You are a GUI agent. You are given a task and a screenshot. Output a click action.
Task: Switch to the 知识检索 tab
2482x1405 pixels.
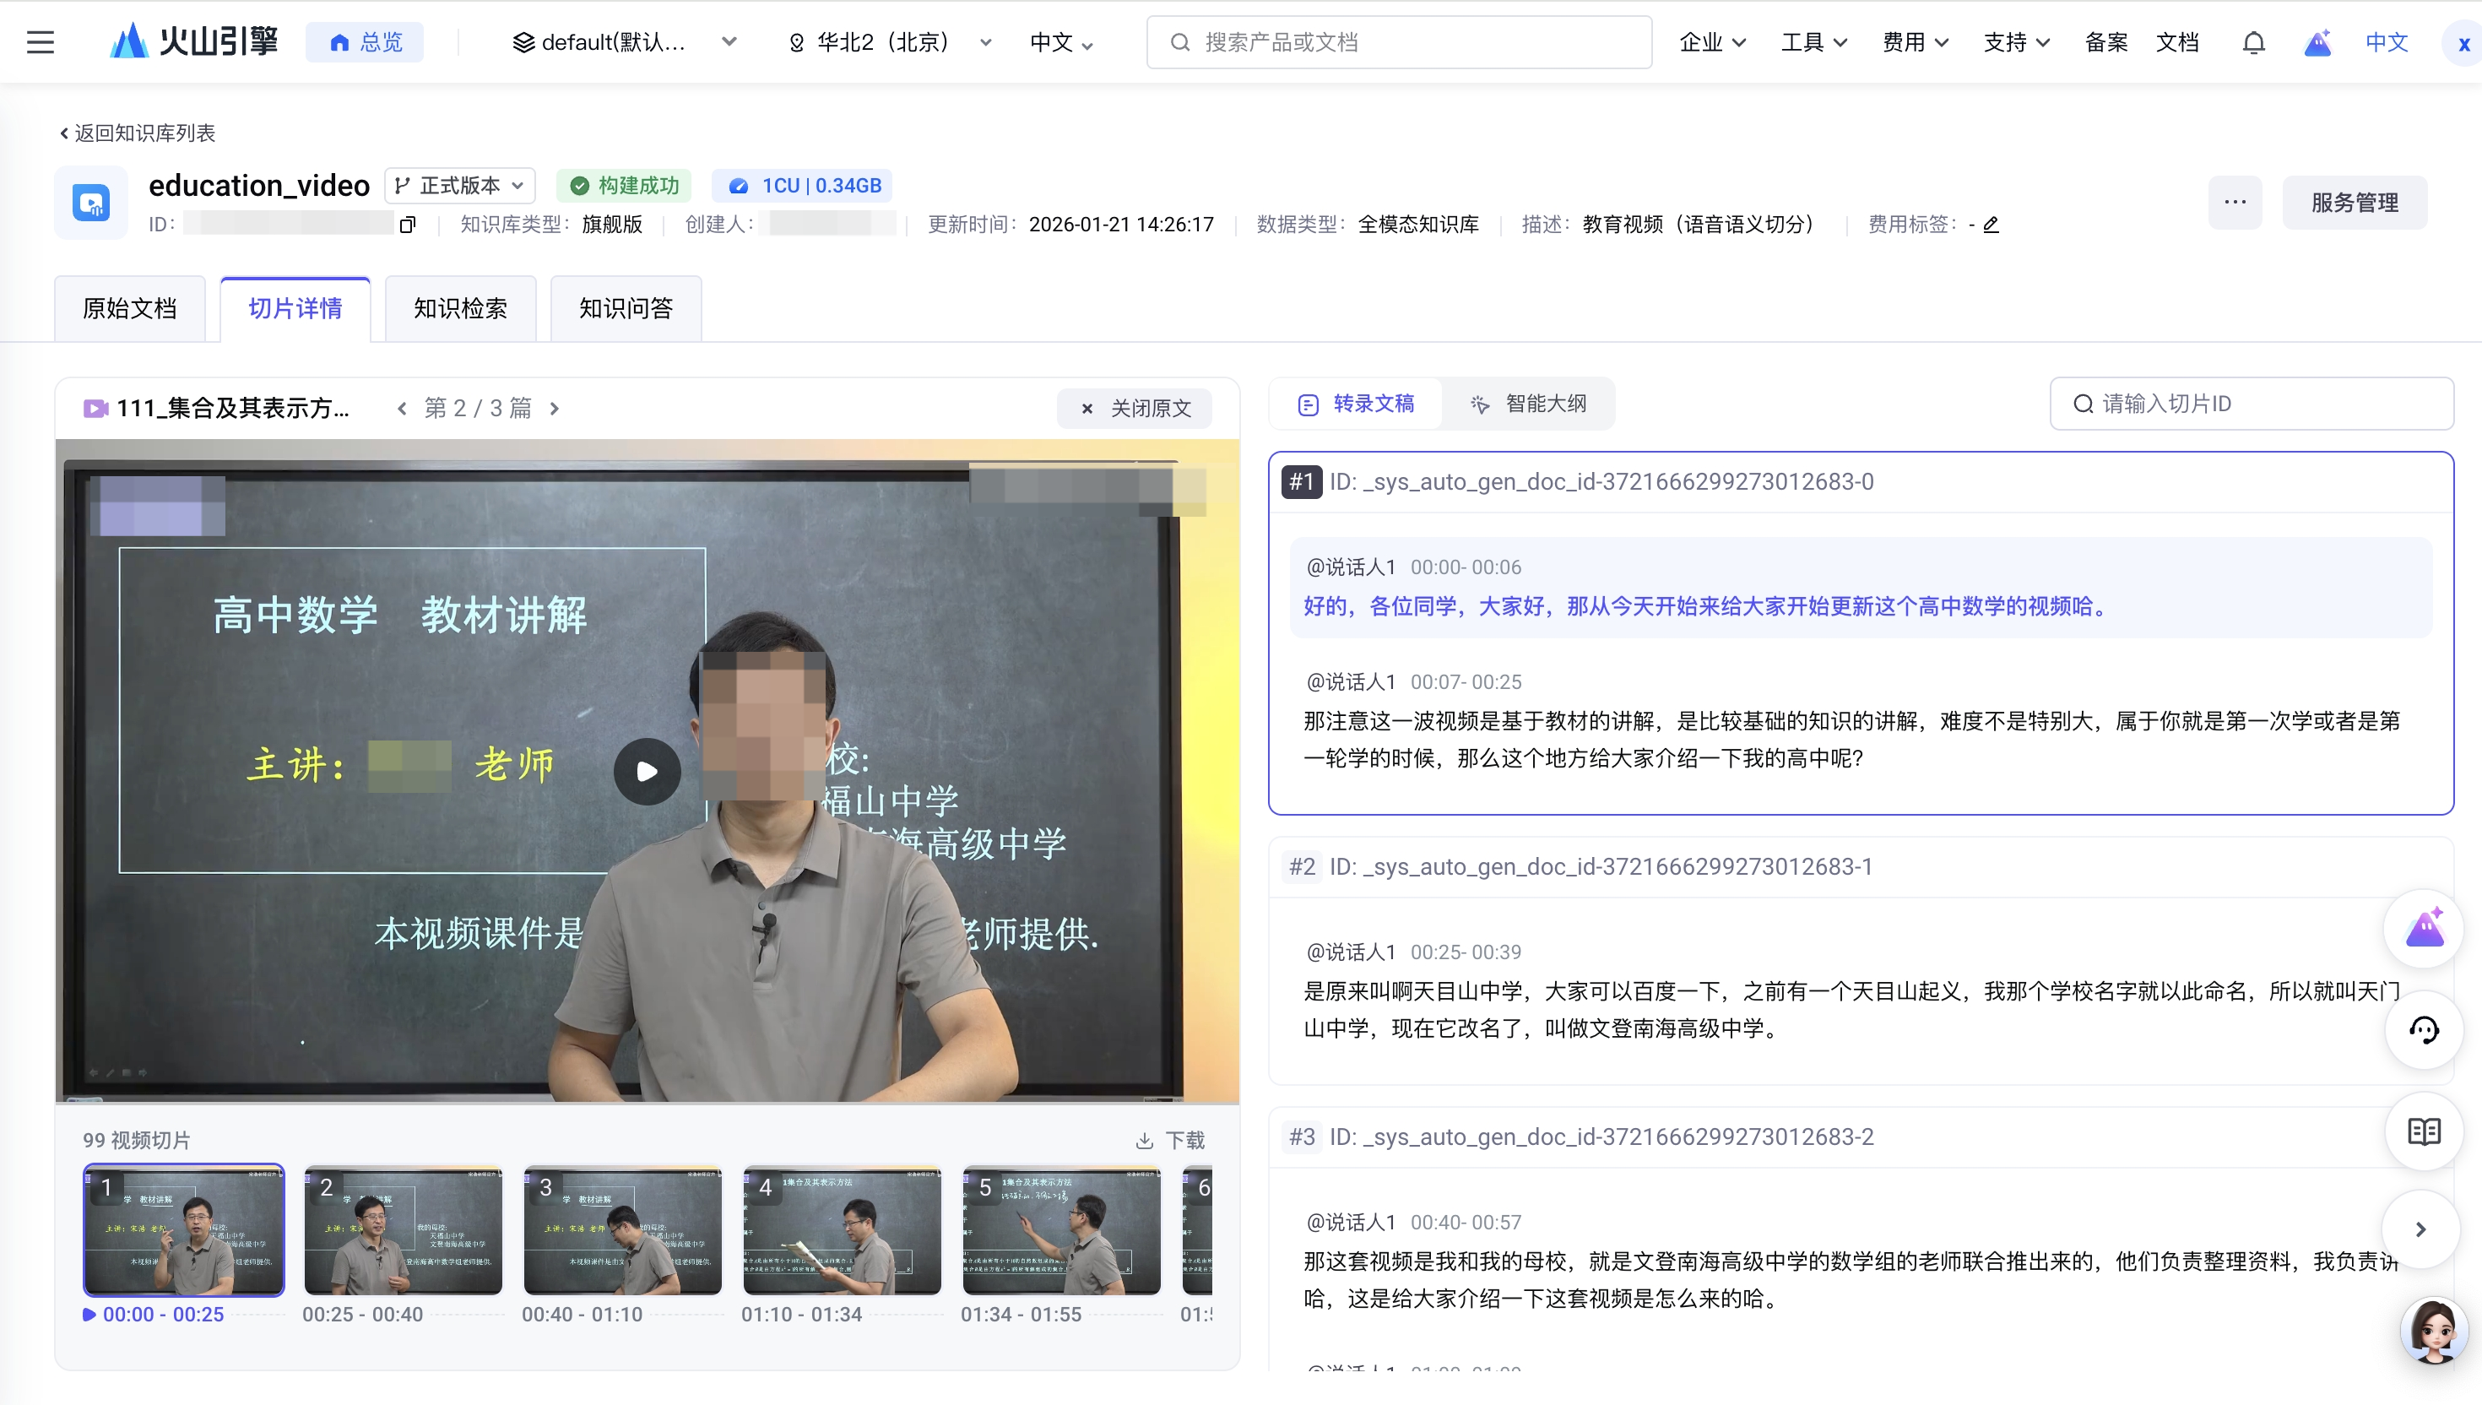click(x=460, y=309)
